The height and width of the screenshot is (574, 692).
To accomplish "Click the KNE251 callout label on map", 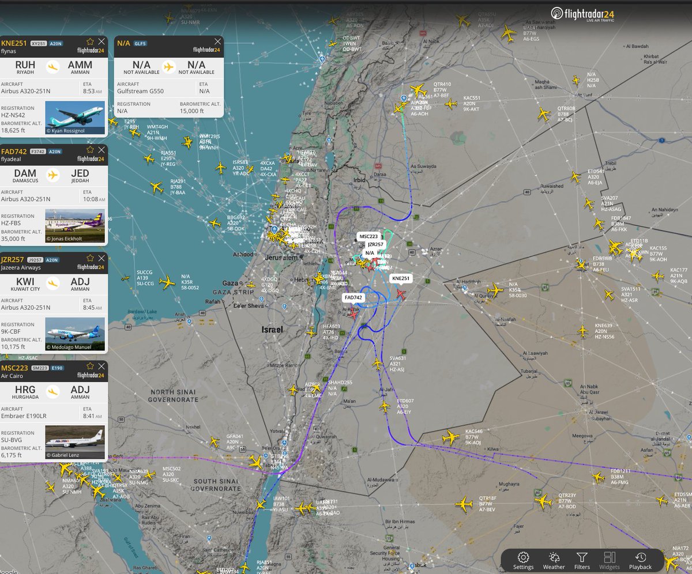I will [x=401, y=278].
